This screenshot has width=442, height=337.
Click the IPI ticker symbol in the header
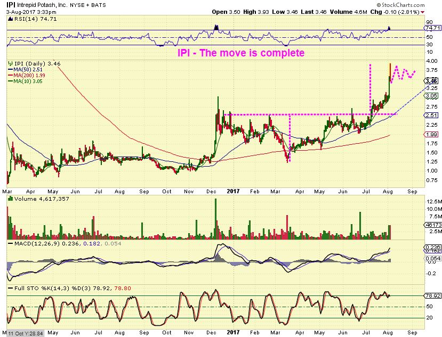click(x=11, y=5)
